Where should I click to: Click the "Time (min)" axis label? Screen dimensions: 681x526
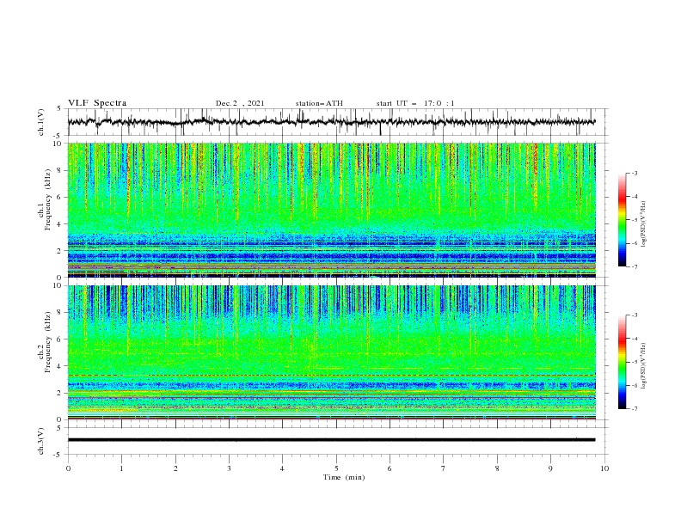[x=344, y=477]
